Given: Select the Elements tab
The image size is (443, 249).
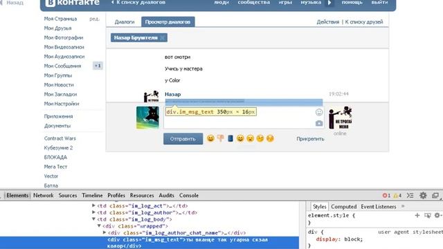Looking at the screenshot, I should tap(17, 195).
